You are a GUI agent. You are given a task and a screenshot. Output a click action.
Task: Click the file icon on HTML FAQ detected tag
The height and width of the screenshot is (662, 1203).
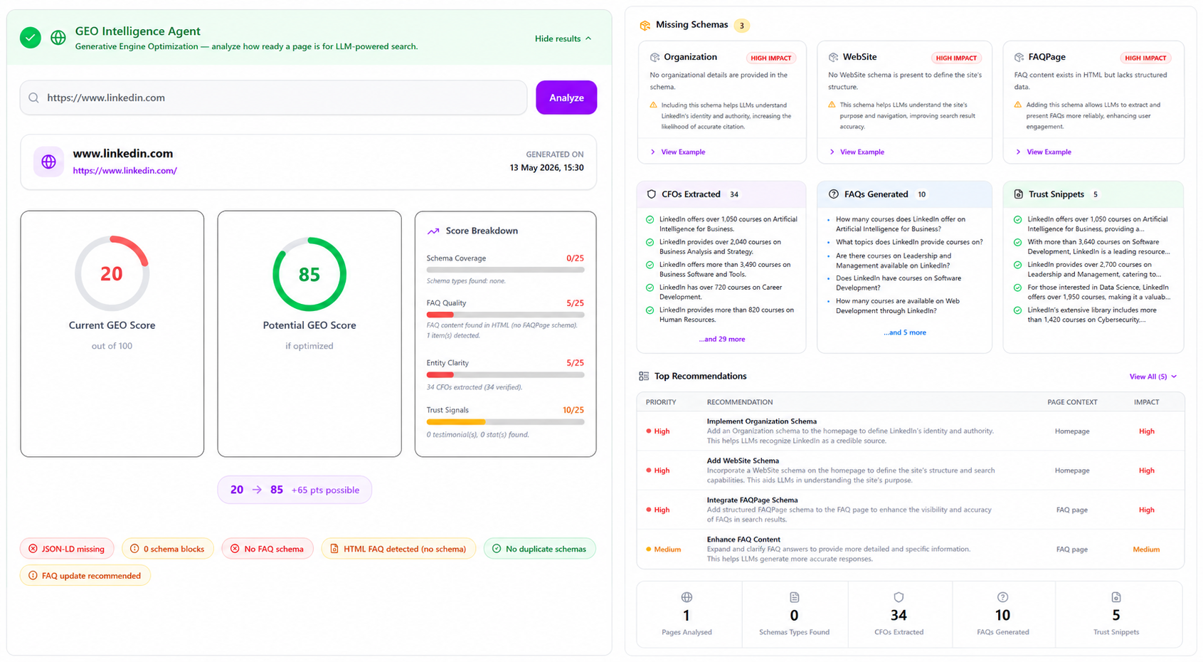pos(334,549)
